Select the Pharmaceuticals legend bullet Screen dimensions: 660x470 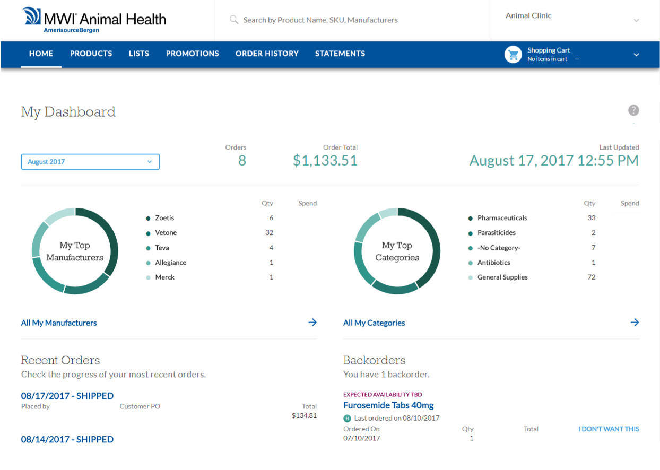470,217
